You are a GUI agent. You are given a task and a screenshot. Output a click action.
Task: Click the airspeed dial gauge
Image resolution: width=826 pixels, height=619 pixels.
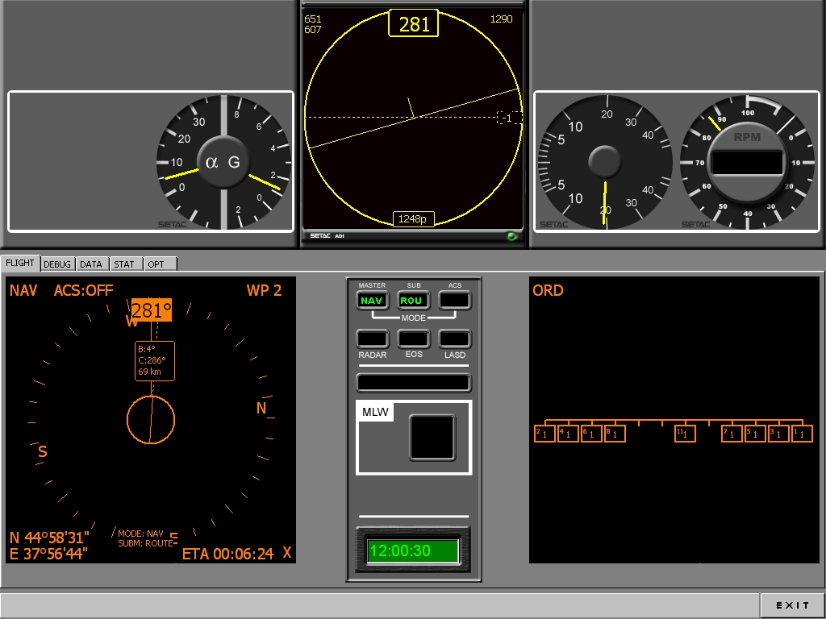(605, 162)
